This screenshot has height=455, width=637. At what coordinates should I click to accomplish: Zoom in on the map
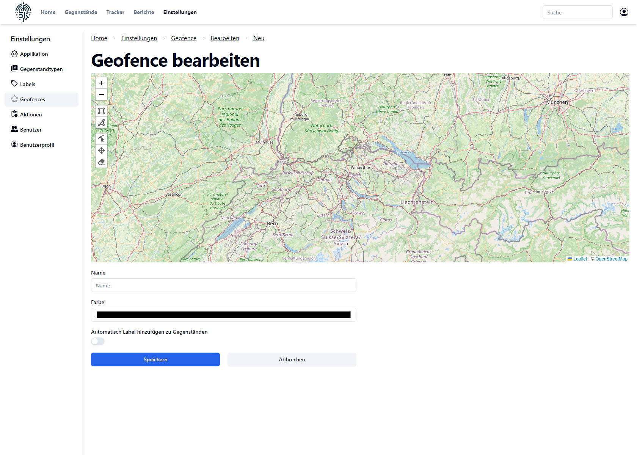[x=101, y=83]
